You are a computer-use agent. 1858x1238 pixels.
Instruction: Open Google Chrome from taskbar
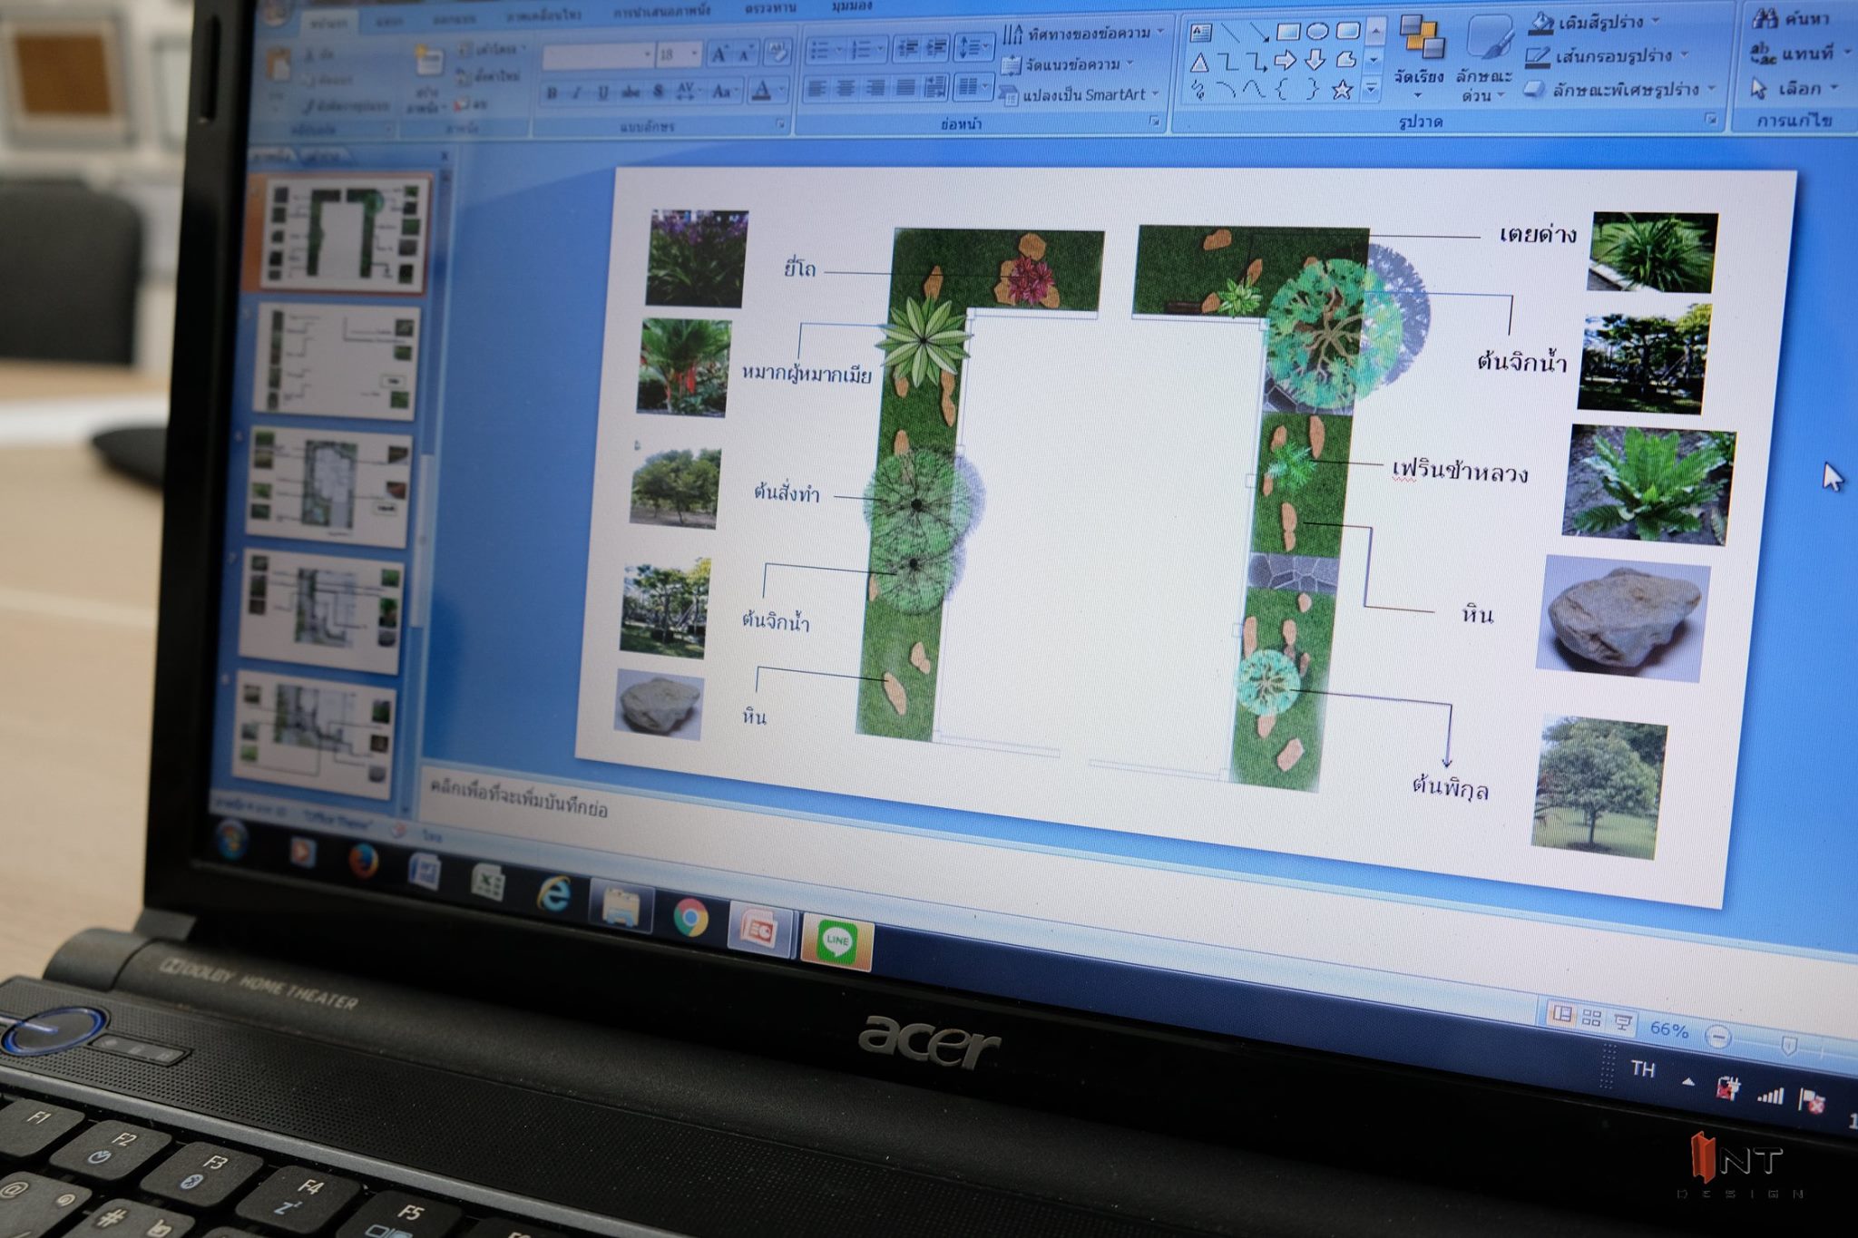point(690,919)
